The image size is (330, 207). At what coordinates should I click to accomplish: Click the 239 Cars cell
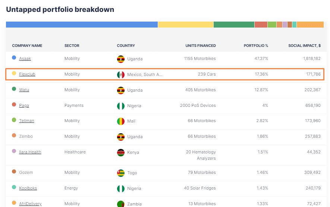(x=207, y=74)
